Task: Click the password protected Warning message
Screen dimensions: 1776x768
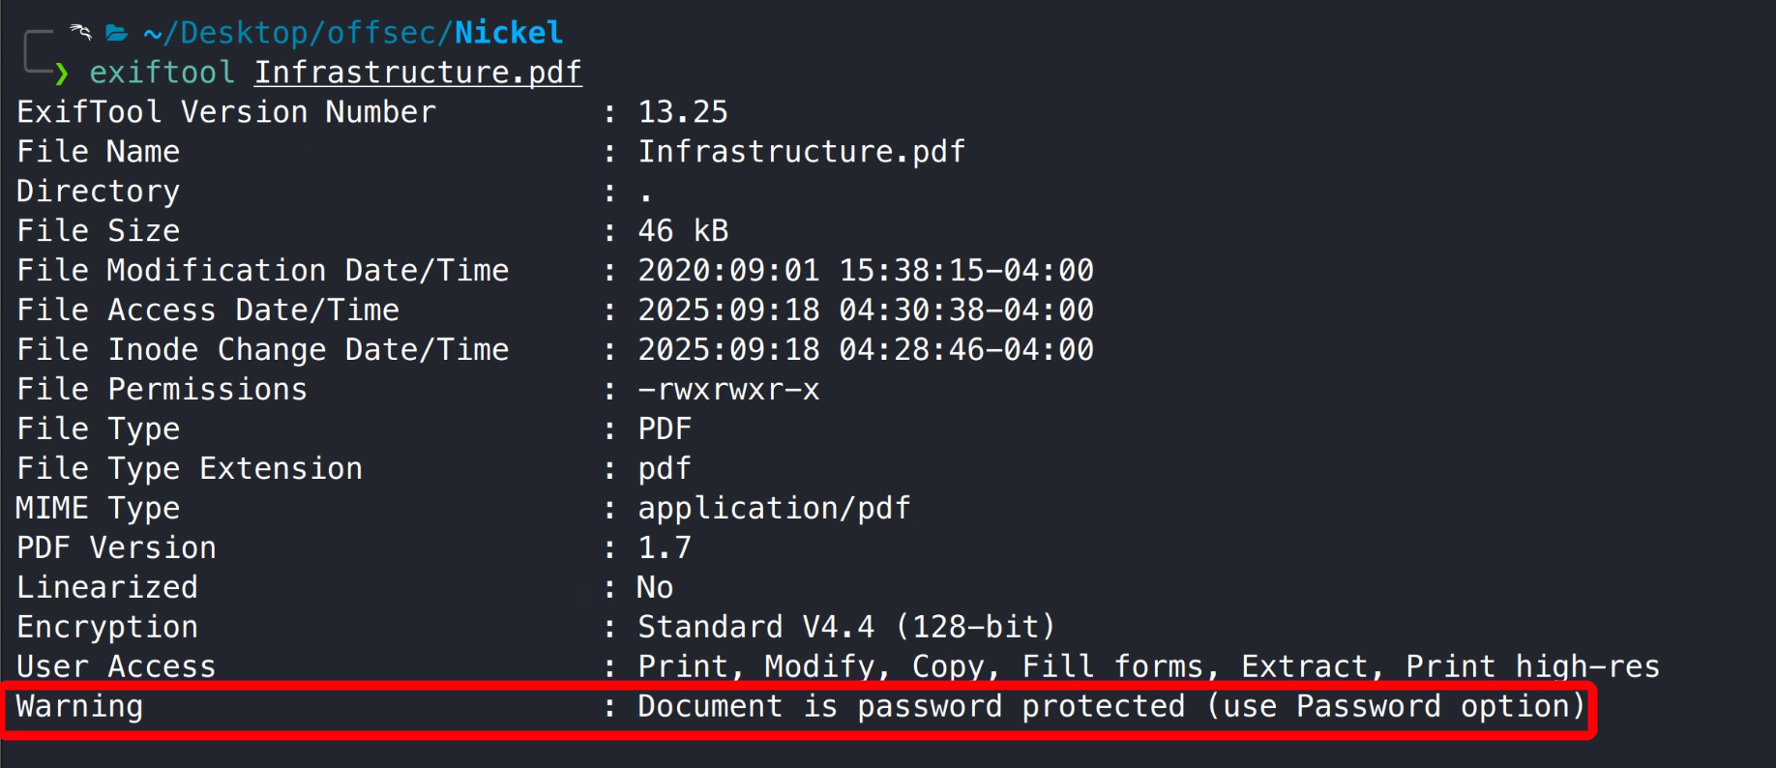Action: coord(1111,707)
